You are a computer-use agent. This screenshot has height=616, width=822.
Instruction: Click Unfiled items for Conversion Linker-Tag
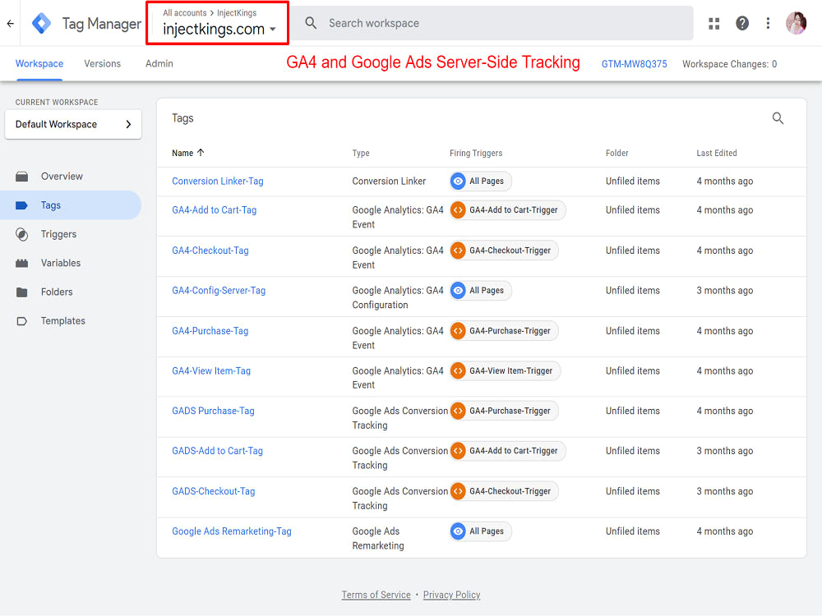(x=633, y=182)
